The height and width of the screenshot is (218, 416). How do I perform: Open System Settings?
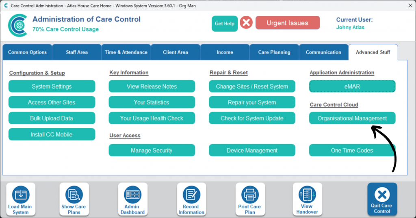tap(52, 86)
